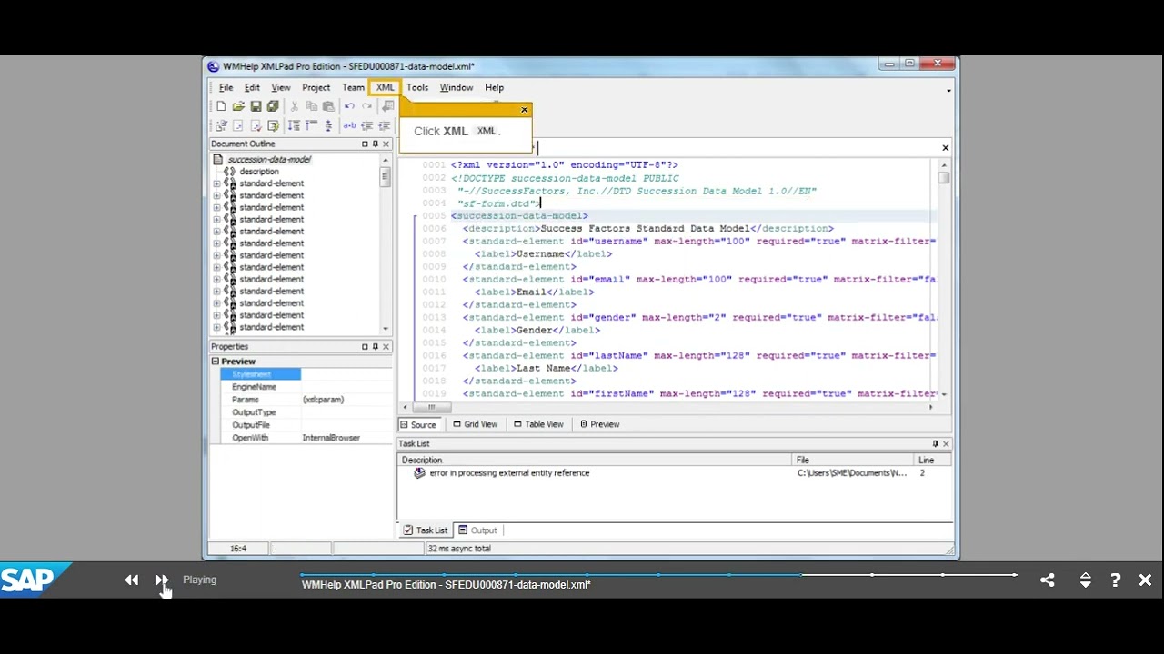1164x654 pixels.
Task: Switch to the Table View tab
Action: click(538, 424)
